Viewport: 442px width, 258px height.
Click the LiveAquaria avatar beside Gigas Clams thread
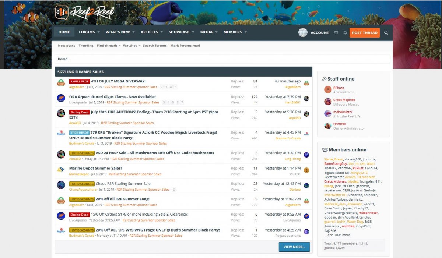tap(61, 98)
